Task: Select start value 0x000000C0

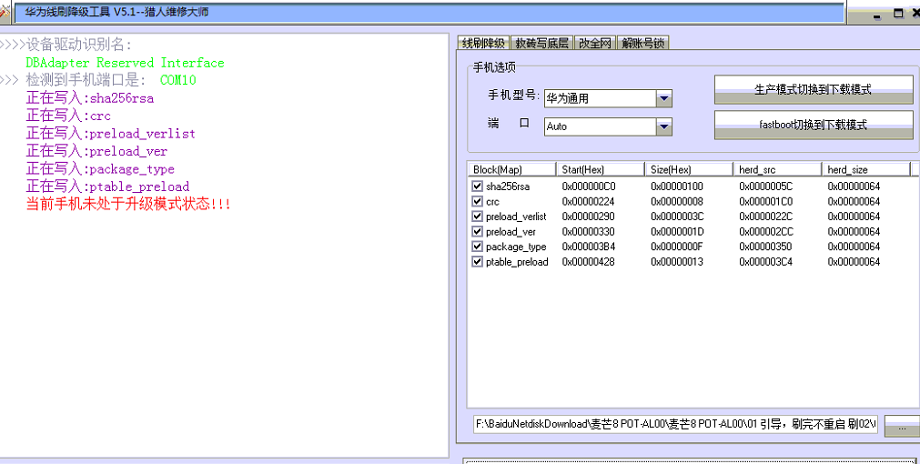Action: [589, 187]
